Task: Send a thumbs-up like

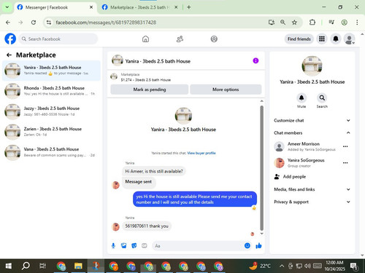Action: (x=258, y=246)
